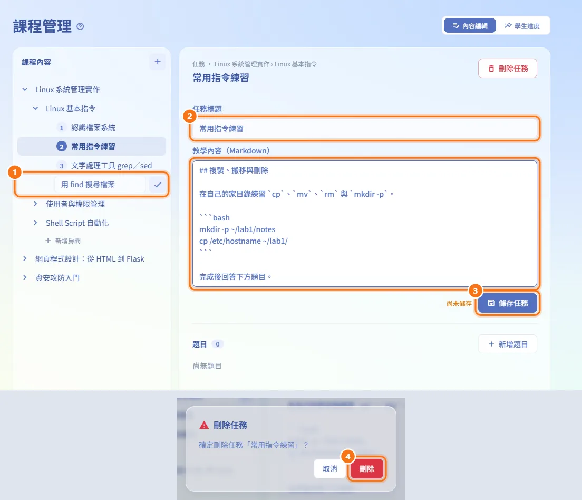The width and height of the screenshot is (582, 500).
Task: Click the 尚無題目 placeholder text
Action: pos(207,366)
